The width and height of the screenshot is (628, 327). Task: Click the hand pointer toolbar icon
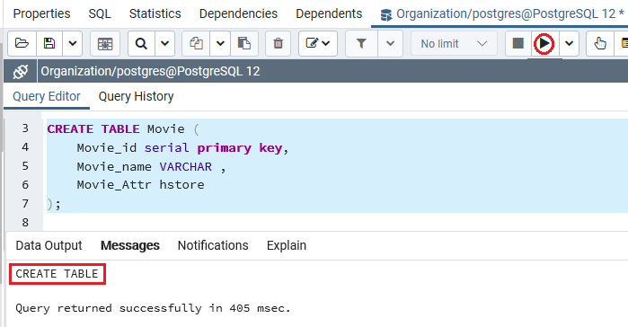click(600, 43)
